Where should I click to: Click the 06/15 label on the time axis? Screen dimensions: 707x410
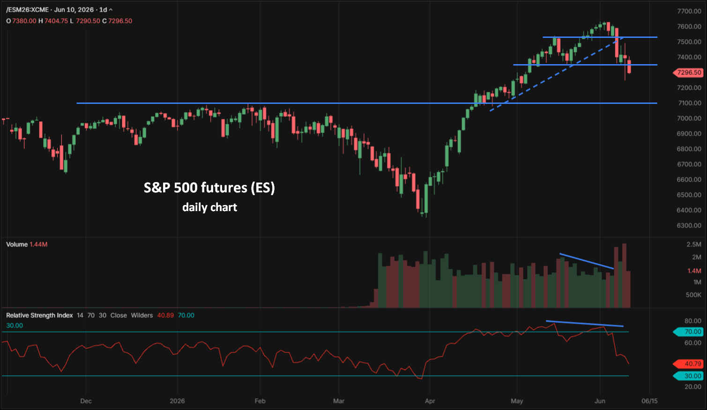pos(649,401)
